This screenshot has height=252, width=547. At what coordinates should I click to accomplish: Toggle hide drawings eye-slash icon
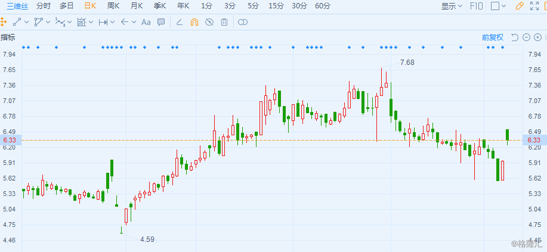(209, 22)
